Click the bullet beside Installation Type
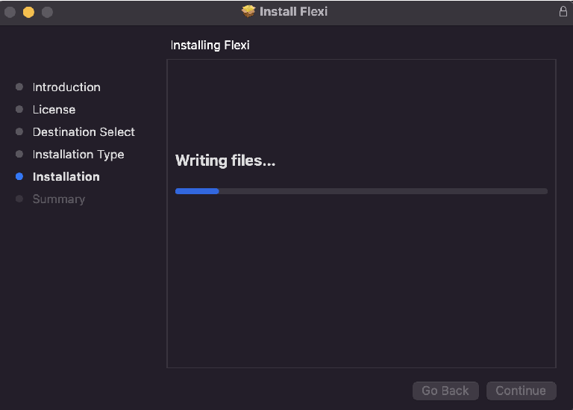 19,155
